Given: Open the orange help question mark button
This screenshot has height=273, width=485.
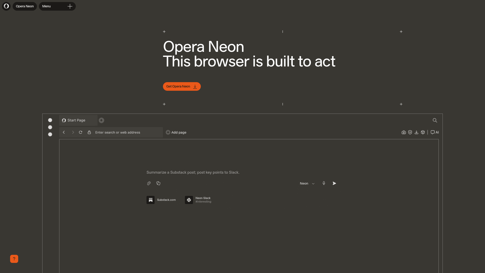Looking at the screenshot, I should tap(14, 259).
